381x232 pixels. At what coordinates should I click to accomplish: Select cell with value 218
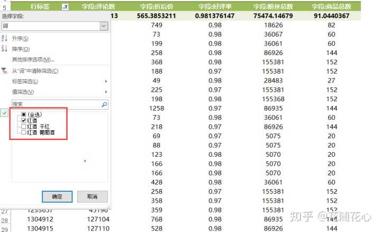[157, 127]
